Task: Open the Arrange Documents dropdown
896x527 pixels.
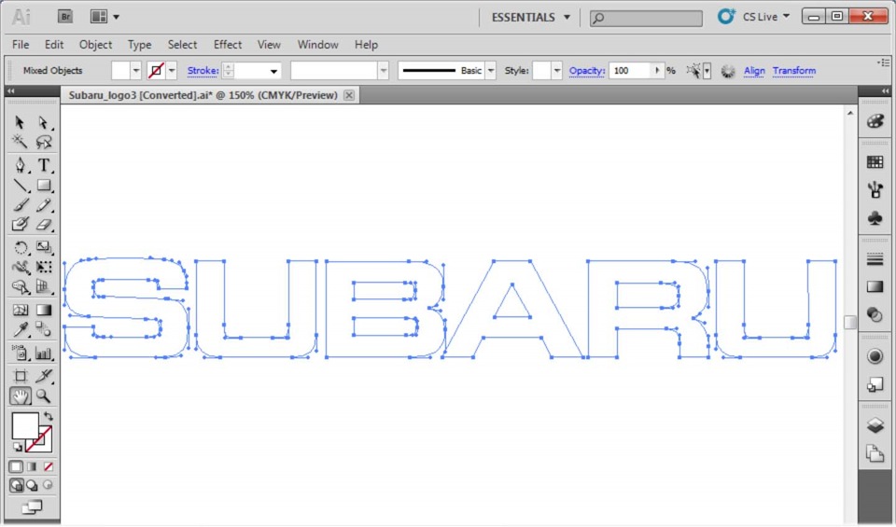Action: (105, 17)
